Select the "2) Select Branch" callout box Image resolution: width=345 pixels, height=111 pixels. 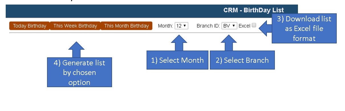click(x=242, y=60)
